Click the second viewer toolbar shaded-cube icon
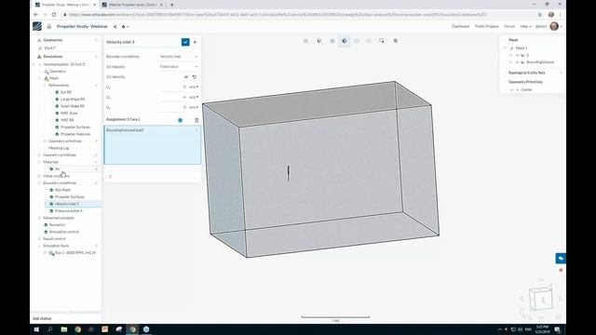 (x=318, y=41)
